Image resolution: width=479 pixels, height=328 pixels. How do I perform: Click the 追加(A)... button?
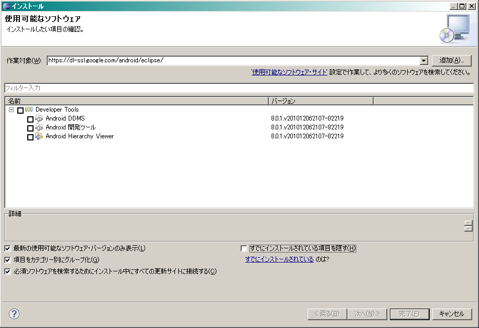coord(452,60)
